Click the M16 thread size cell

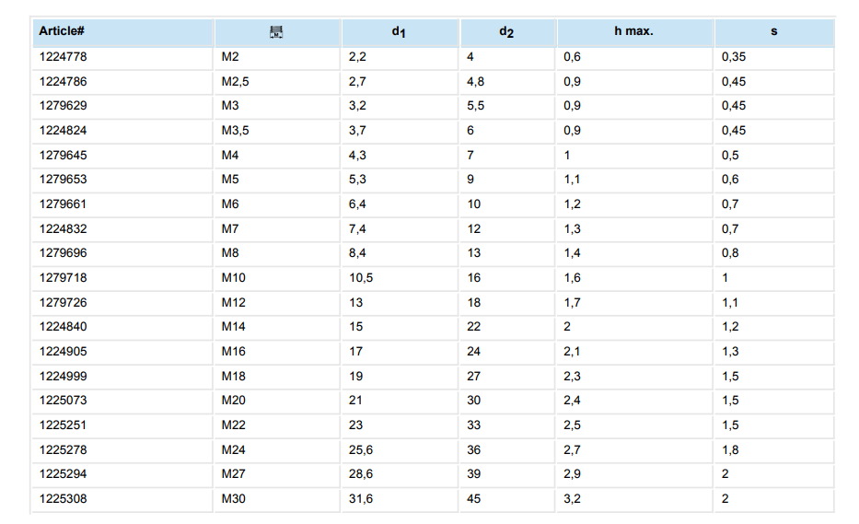pyautogui.click(x=234, y=351)
